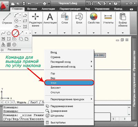Open the quick access toolbar customize dropdown
The width and height of the screenshot is (138, 127).
click(49, 3)
